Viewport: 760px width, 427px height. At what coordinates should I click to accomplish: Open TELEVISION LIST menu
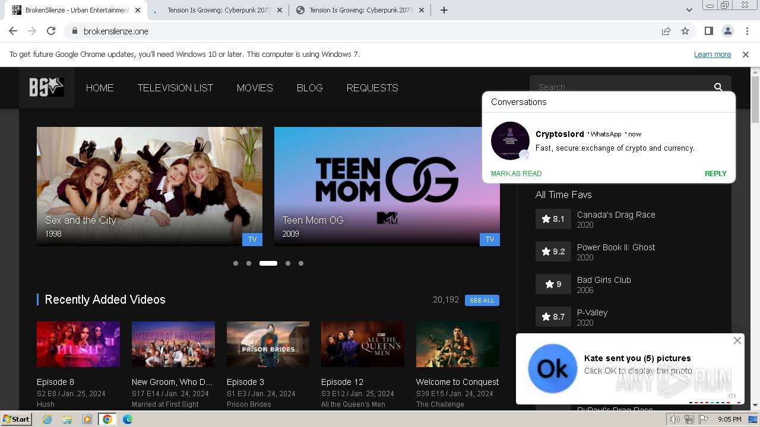click(175, 88)
